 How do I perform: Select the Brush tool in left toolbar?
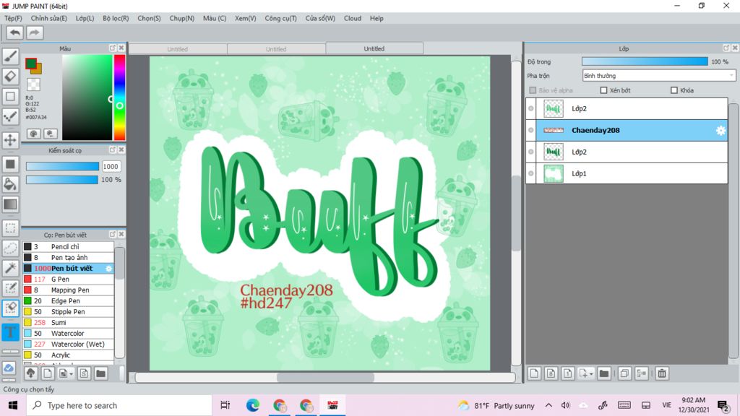pos(10,56)
